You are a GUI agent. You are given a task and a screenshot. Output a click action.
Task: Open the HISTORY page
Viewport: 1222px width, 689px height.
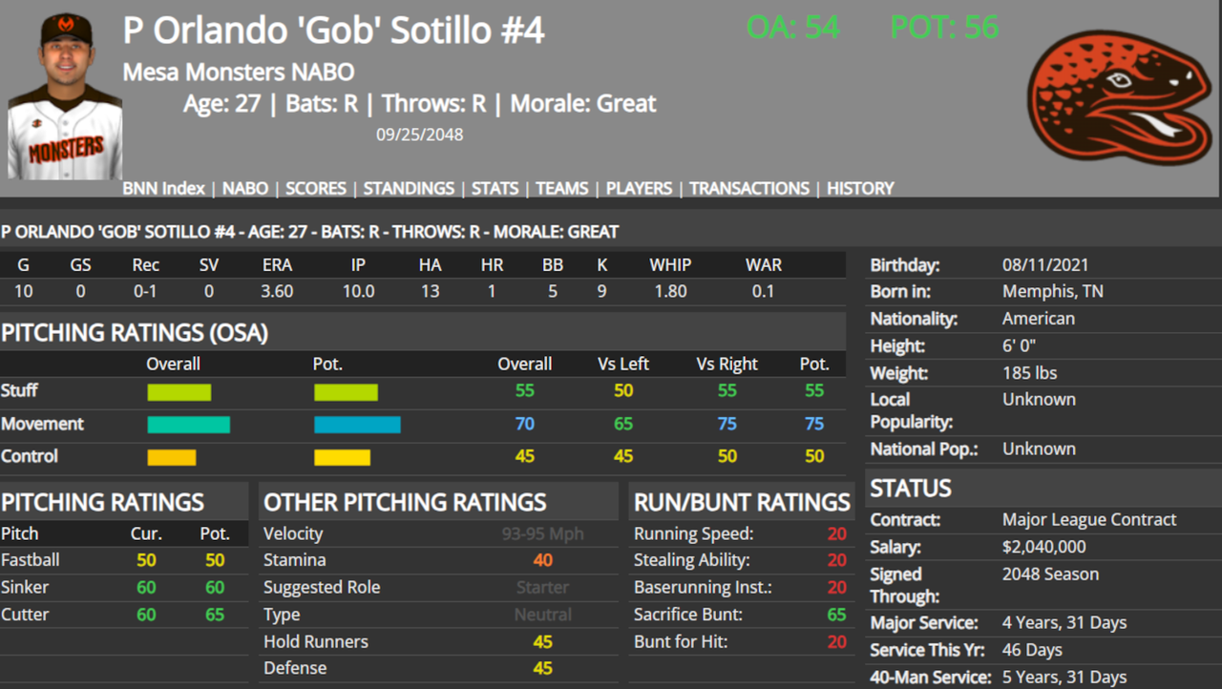pos(860,188)
